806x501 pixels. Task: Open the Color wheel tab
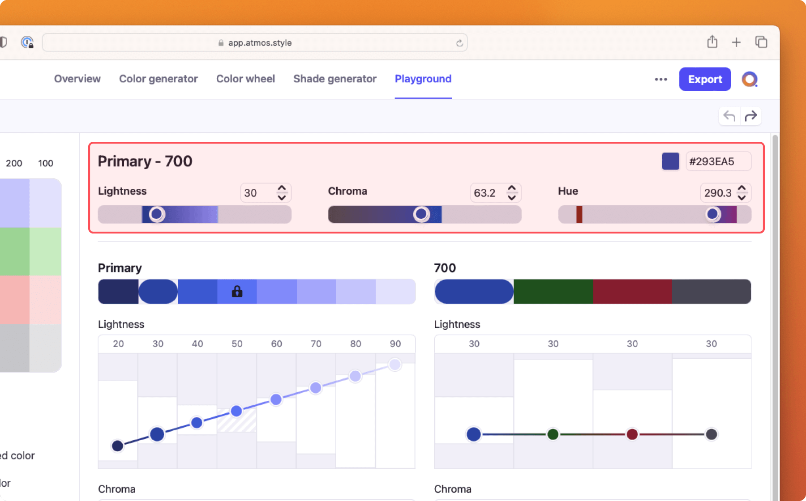[x=245, y=79]
